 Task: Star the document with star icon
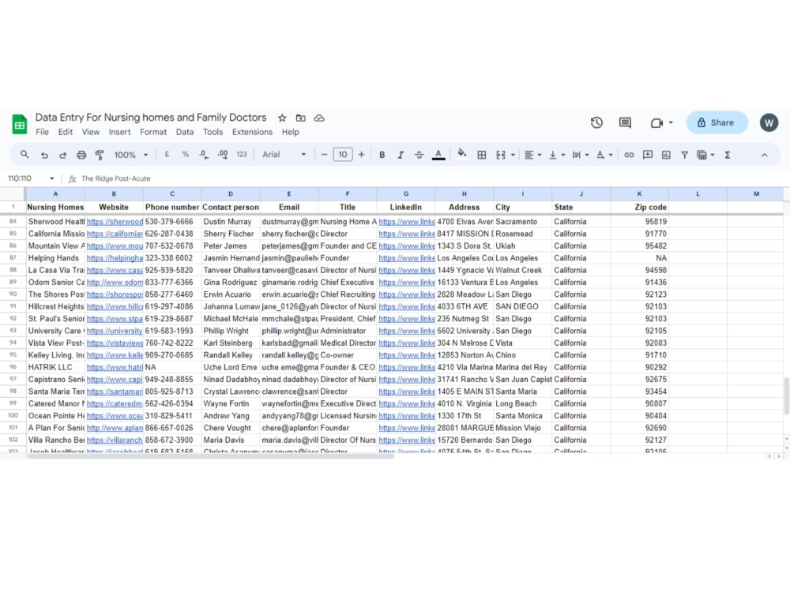click(282, 118)
